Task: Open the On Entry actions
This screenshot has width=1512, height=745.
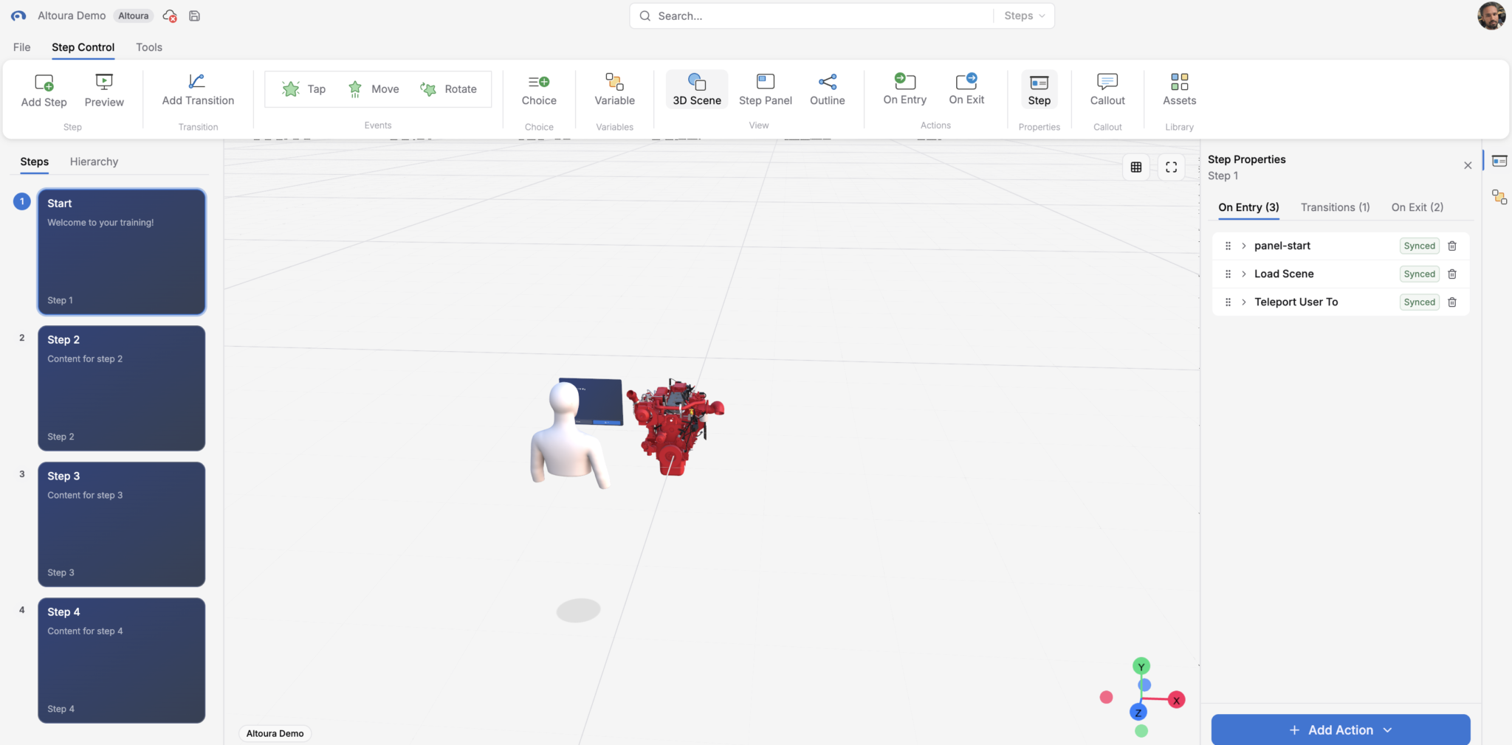Action: tap(904, 89)
